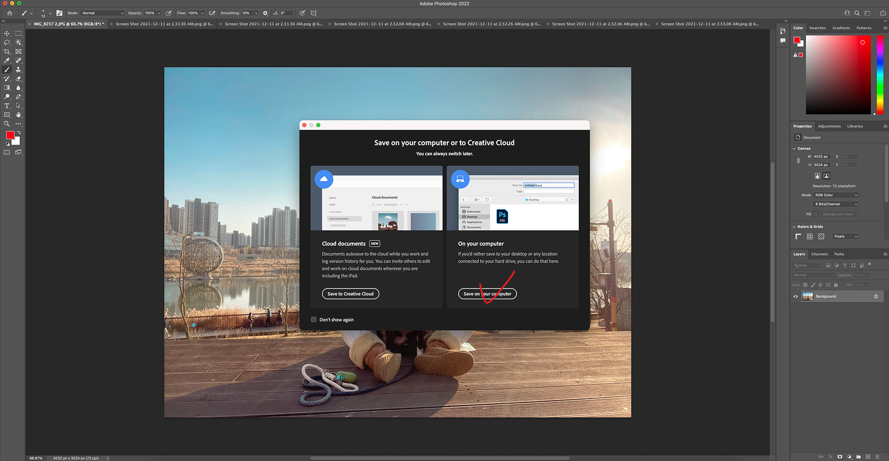The image size is (889, 461).
Task: Select the Rectangular Marquee tool
Action: click(18, 33)
